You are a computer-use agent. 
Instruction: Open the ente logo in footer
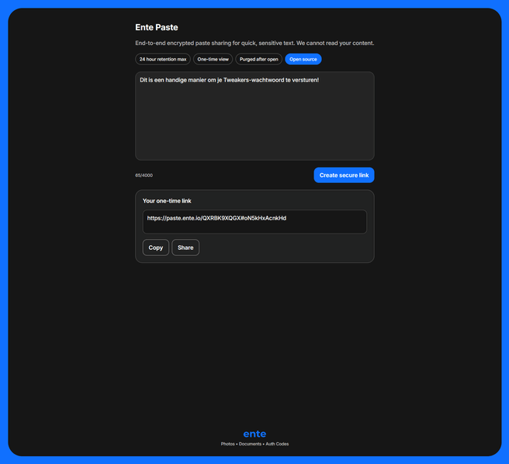[x=254, y=434]
